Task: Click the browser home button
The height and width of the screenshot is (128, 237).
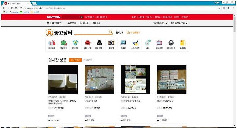Action: click(16, 8)
